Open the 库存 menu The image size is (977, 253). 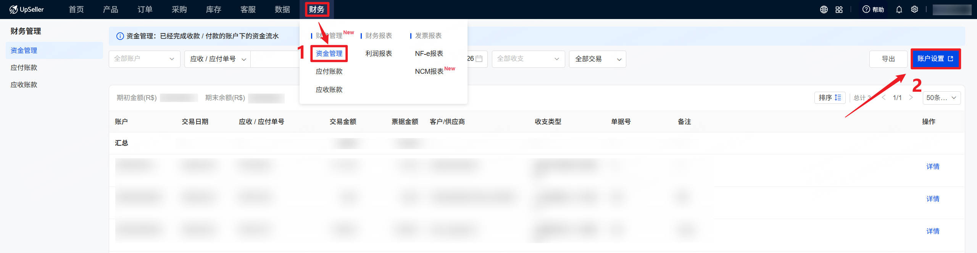[x=213, y=10]
